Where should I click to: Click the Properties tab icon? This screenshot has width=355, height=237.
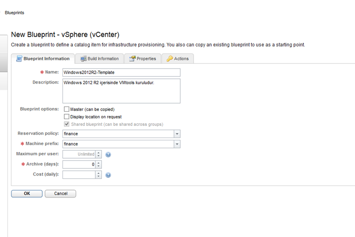(132, 59)
